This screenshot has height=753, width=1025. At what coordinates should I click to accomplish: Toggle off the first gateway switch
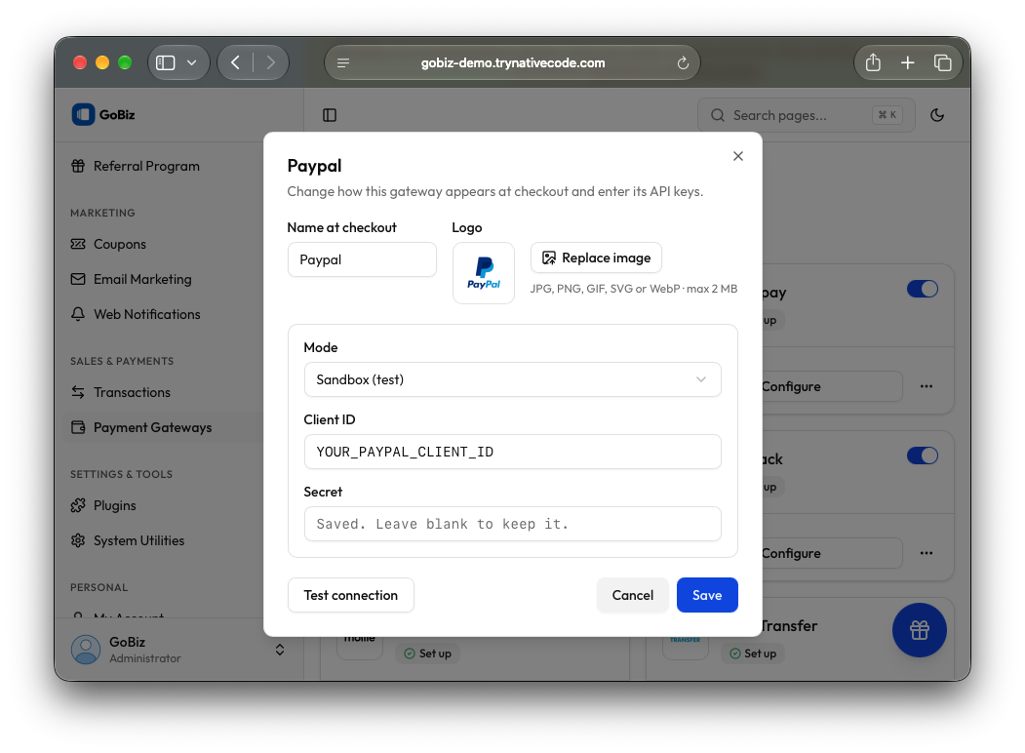pyautogui.click(x=923, y=289)
